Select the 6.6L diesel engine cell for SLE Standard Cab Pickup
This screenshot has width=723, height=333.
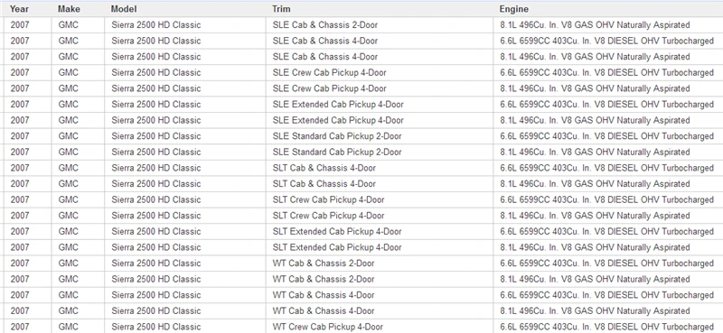pyautogui.click(x=608, y=136)
